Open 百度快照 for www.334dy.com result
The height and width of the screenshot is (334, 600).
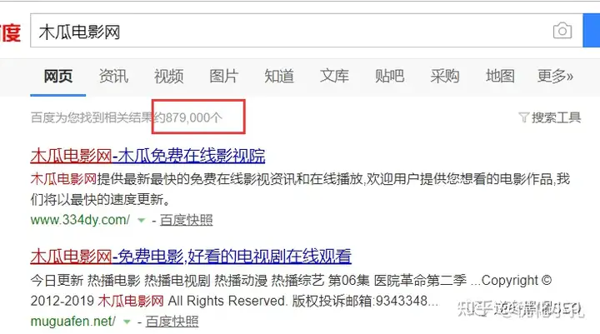coord(187,220)
